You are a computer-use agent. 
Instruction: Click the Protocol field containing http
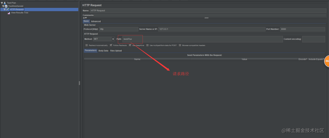click(x=118, y=29)
